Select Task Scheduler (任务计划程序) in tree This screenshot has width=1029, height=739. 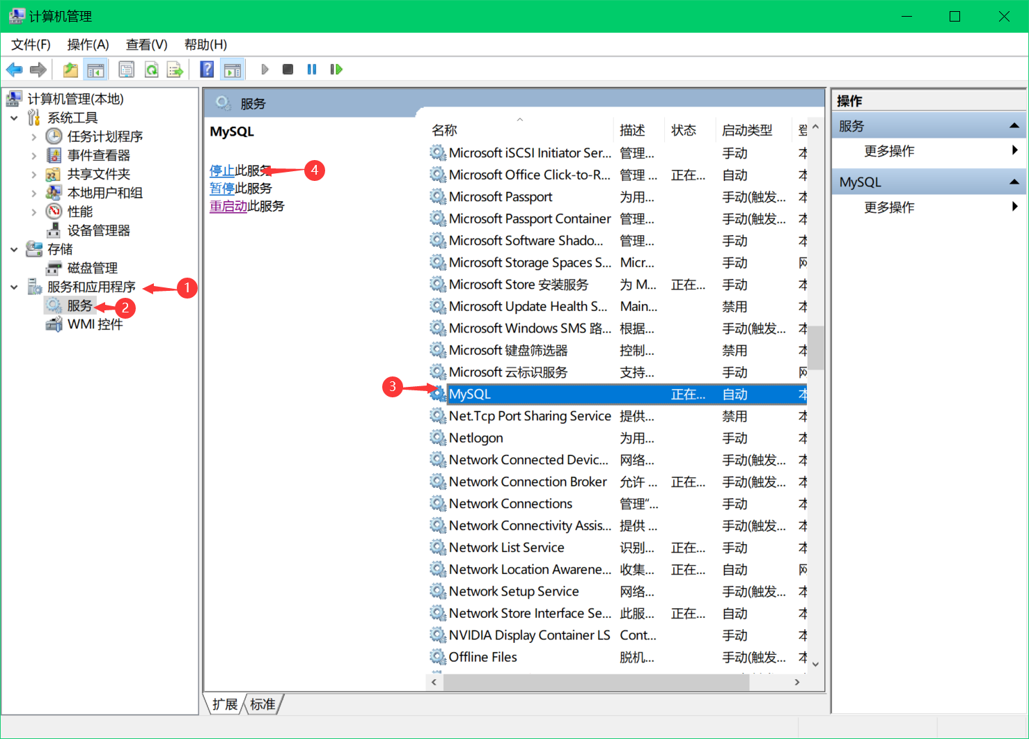pyautogui.click(x=105, y=136)
